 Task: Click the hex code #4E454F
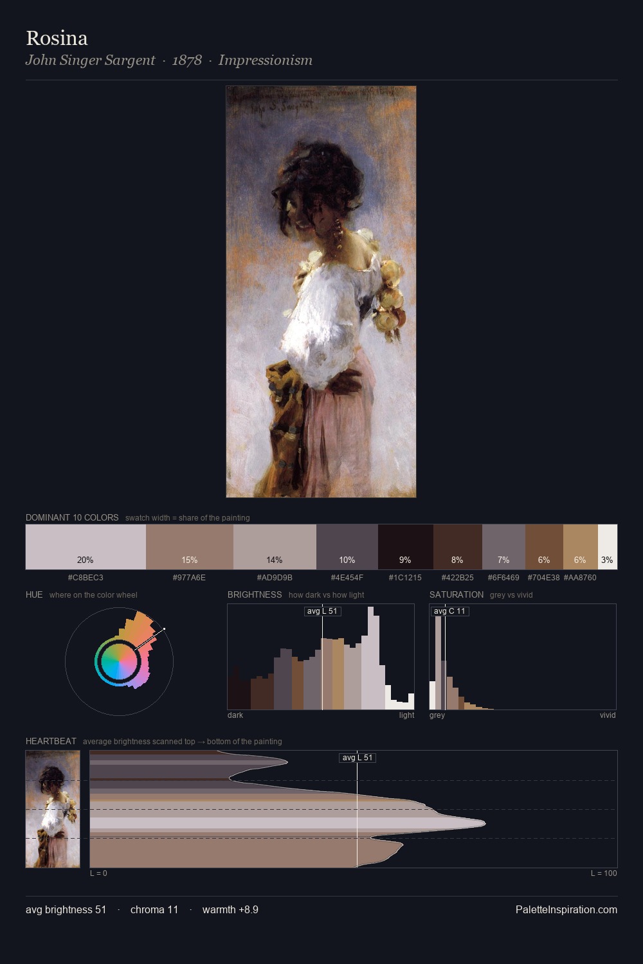347,578
